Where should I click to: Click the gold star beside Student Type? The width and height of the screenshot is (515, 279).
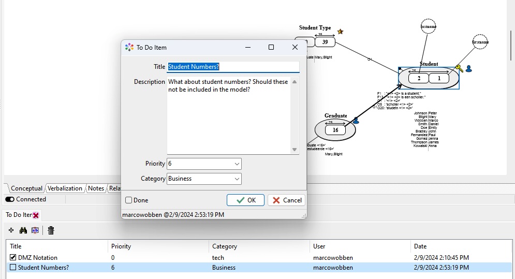point(340,32)
